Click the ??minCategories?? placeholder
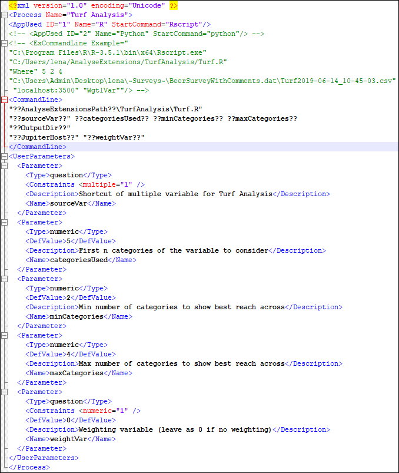The image size is (399, 473). click(188, 118)
